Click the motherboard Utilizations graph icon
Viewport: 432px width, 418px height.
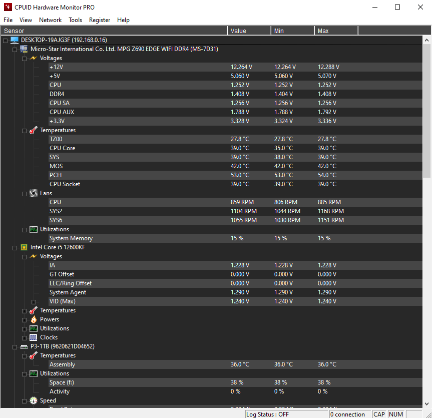[34, 230]
